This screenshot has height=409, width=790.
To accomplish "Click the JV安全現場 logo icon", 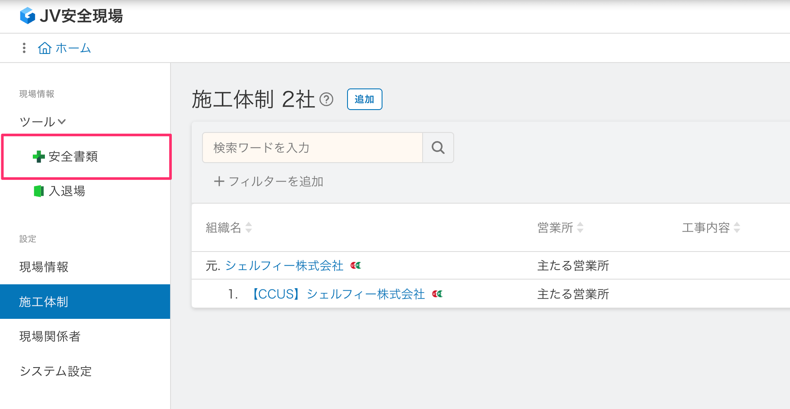I will point(28,16).
